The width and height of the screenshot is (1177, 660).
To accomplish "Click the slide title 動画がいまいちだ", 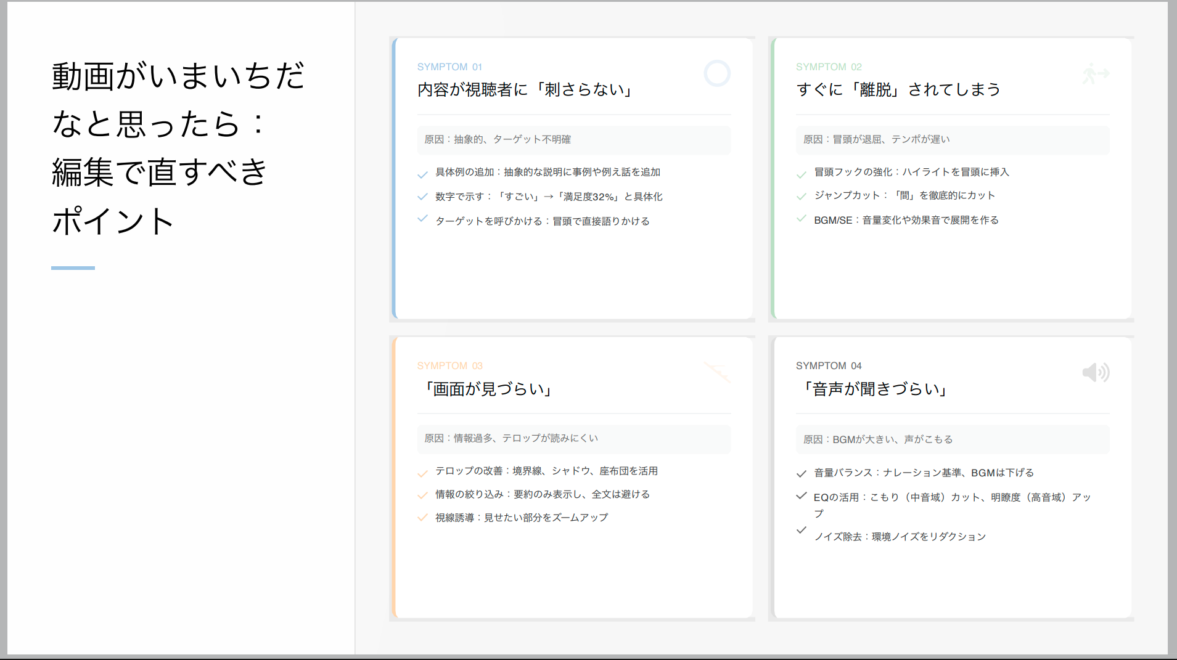I will click(179, 76).
